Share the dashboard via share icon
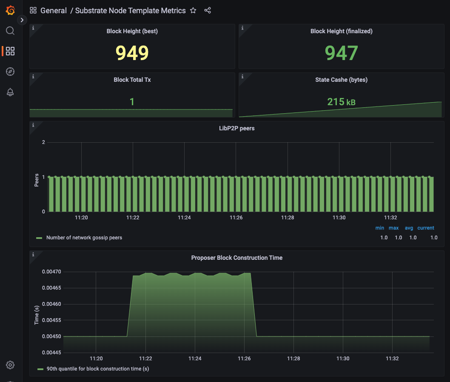 (x=208, y=11)
